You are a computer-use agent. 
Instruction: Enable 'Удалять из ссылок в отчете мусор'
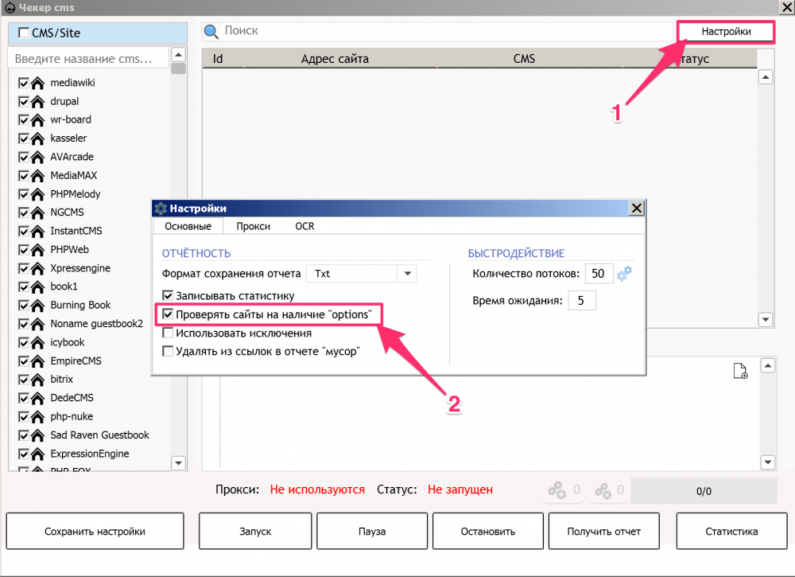click(x=168, y=351)
